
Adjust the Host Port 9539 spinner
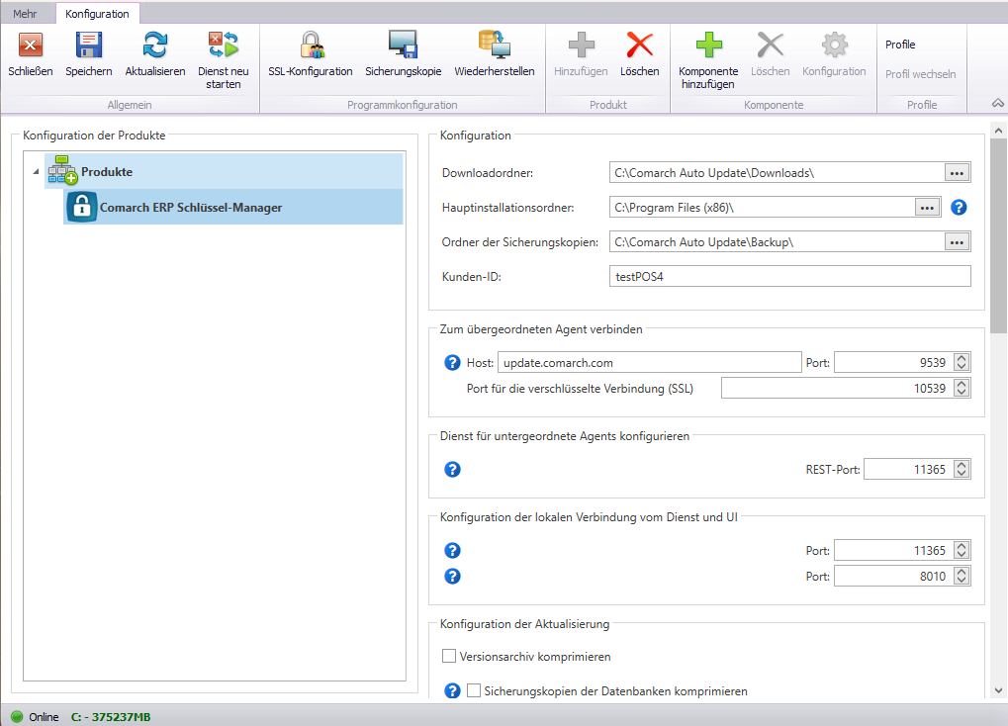tap(962, 363)
